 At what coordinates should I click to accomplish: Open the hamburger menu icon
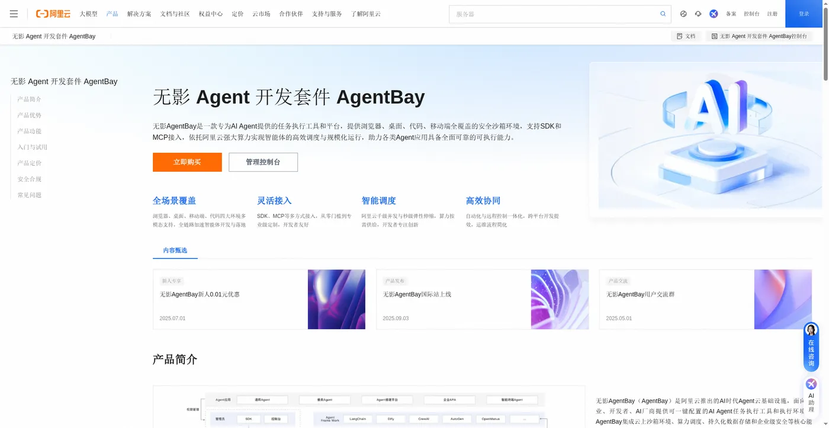click(x=14, y=14)
